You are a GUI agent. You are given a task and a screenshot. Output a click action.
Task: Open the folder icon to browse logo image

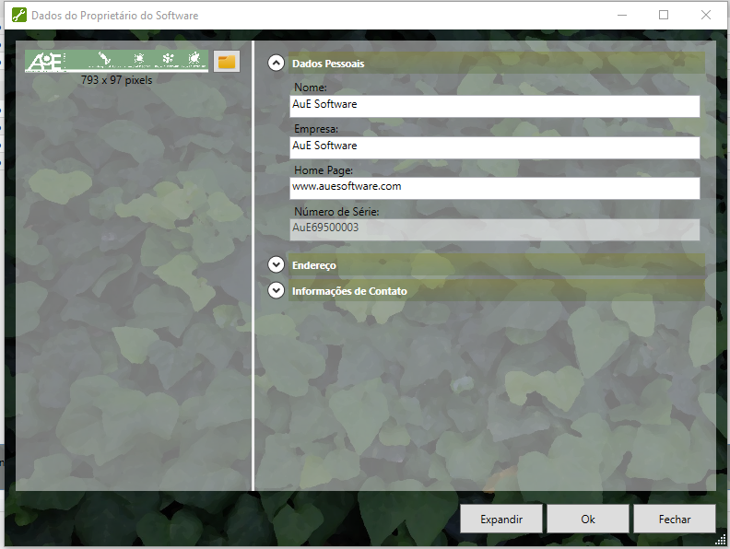pyautogui.click(x=227, y=62)
